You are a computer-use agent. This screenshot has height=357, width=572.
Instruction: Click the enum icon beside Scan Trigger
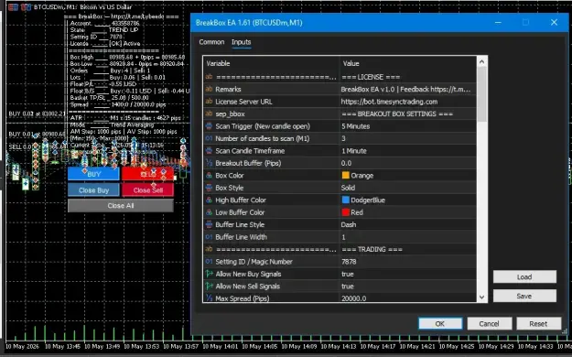coord(209,126)
